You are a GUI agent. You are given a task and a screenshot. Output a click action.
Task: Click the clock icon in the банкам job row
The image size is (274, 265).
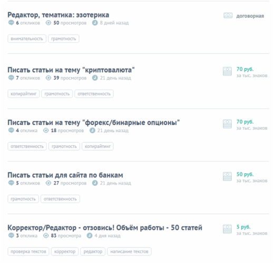pyautogui.click(x=95, y=183)
